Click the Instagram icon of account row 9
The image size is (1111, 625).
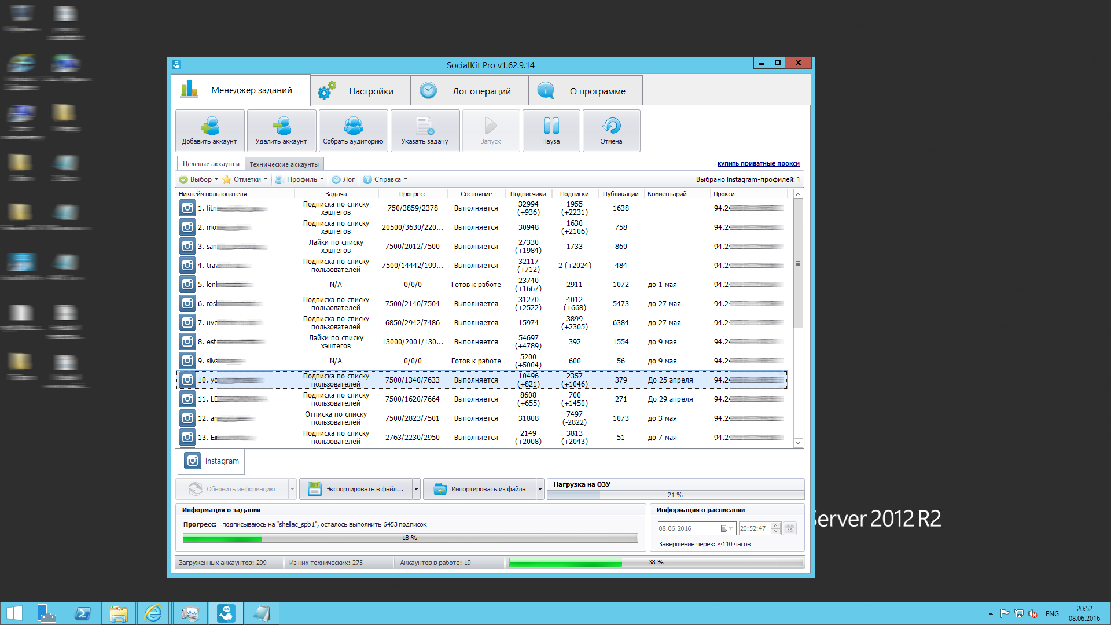point(187,361)
